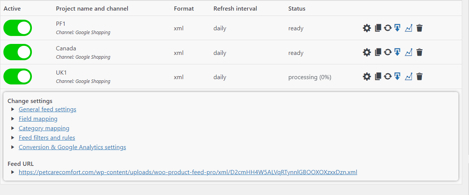Open settings gear for PF1 feed
The width and height of the screenshot is (469, 195).
coord(367,28)
